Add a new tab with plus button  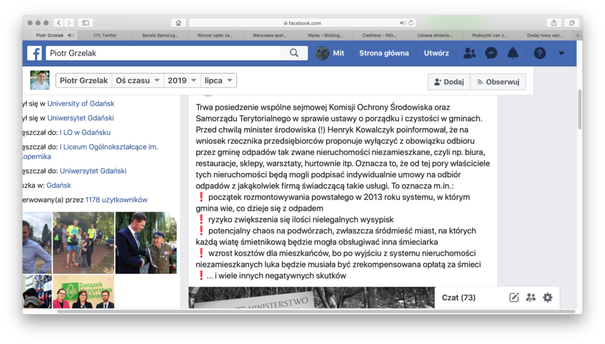(x=578, y=35)
